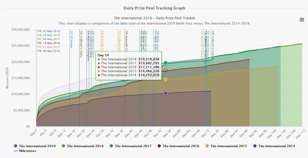
Task: Toggle The International 2015 series in legend
Action: point(226,146)
